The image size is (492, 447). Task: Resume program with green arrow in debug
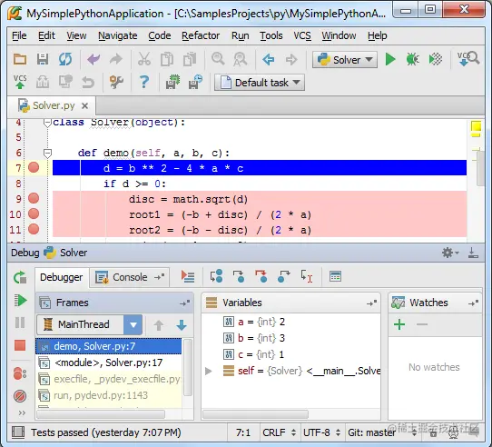click(20, 301)
